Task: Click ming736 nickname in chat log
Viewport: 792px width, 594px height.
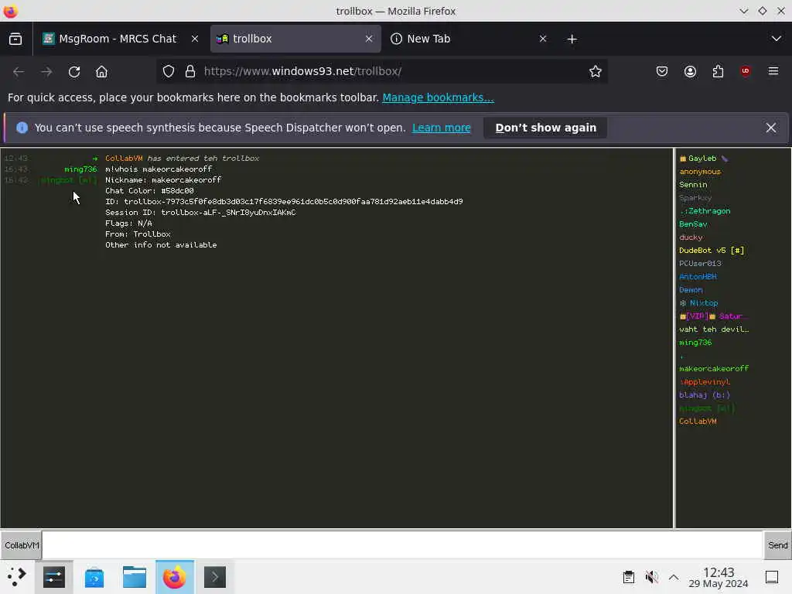Action: click(x=80, y=169)
